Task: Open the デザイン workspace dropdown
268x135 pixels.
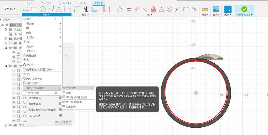Action: coord(10,9)
